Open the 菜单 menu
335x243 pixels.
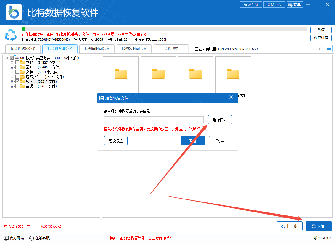point(295,4)
